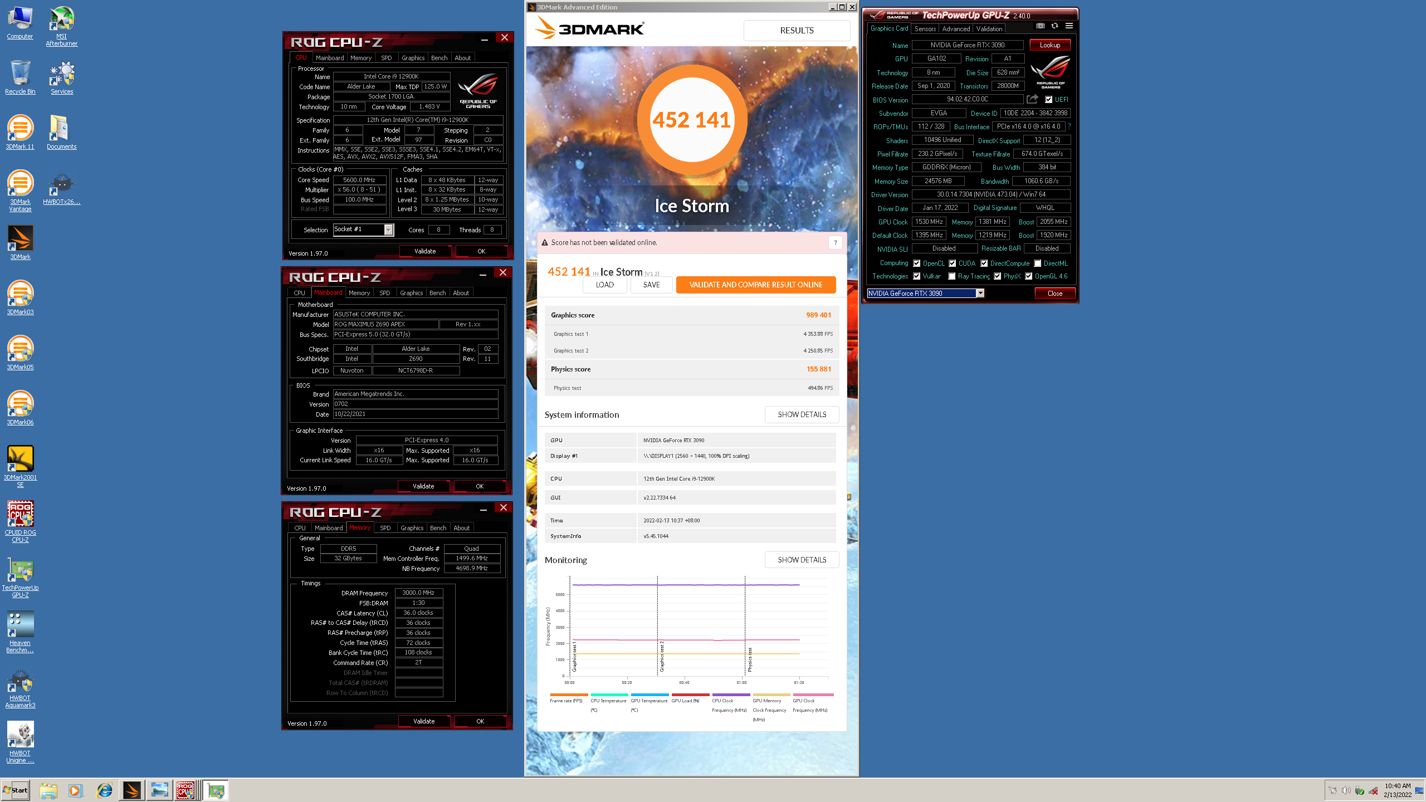Viewport: 1426px width, 802px height.
Task: Click the warning help question mark button
Action: coord(835,242)
